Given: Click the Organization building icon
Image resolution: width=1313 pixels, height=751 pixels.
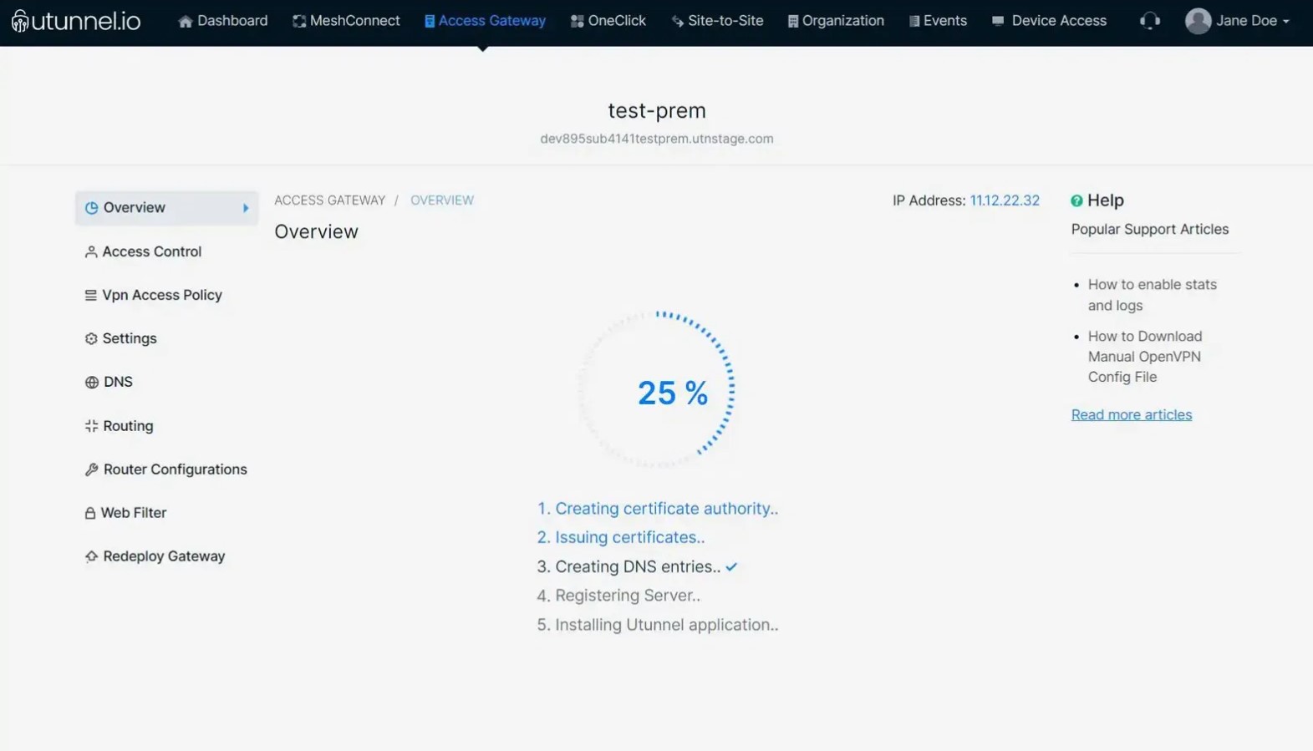Looking at the screenshot, I should (x=793, y=21).
